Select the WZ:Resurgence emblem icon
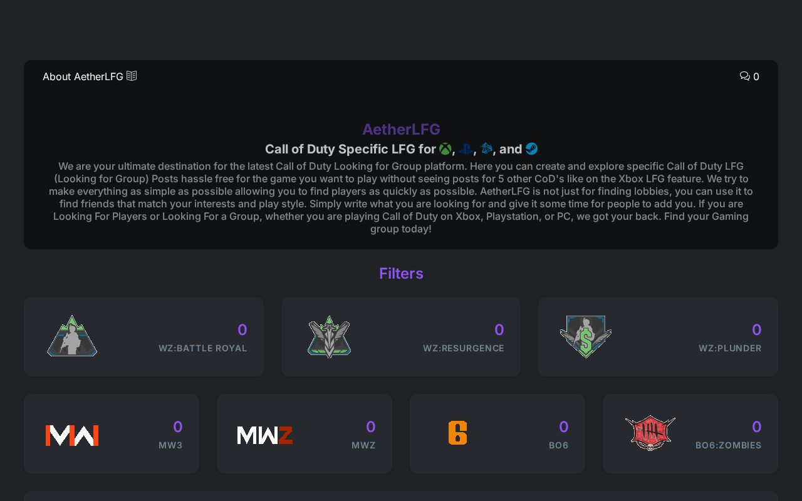802x501 pixels. (x=329, y=337)
